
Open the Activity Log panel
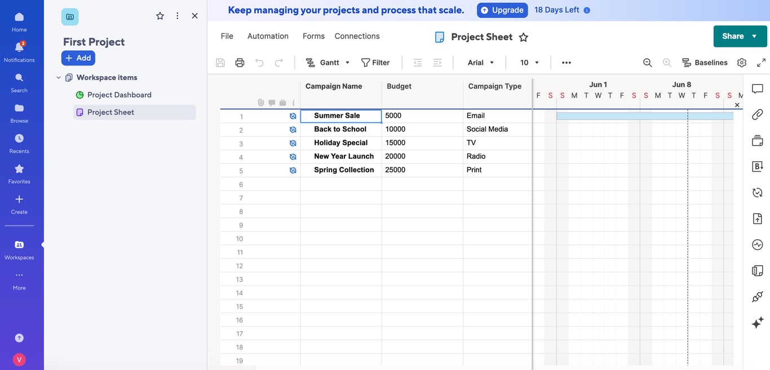click(x=757, y=244)
